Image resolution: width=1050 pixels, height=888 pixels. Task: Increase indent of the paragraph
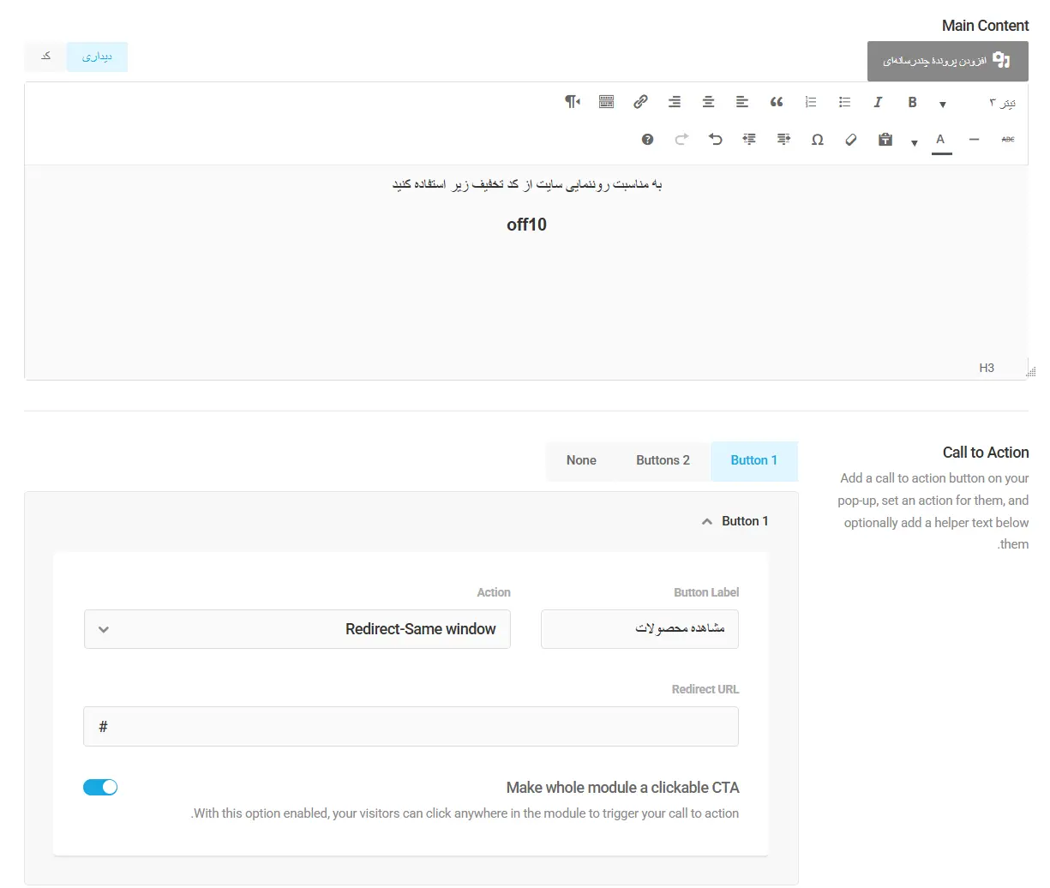click(749, 139)
